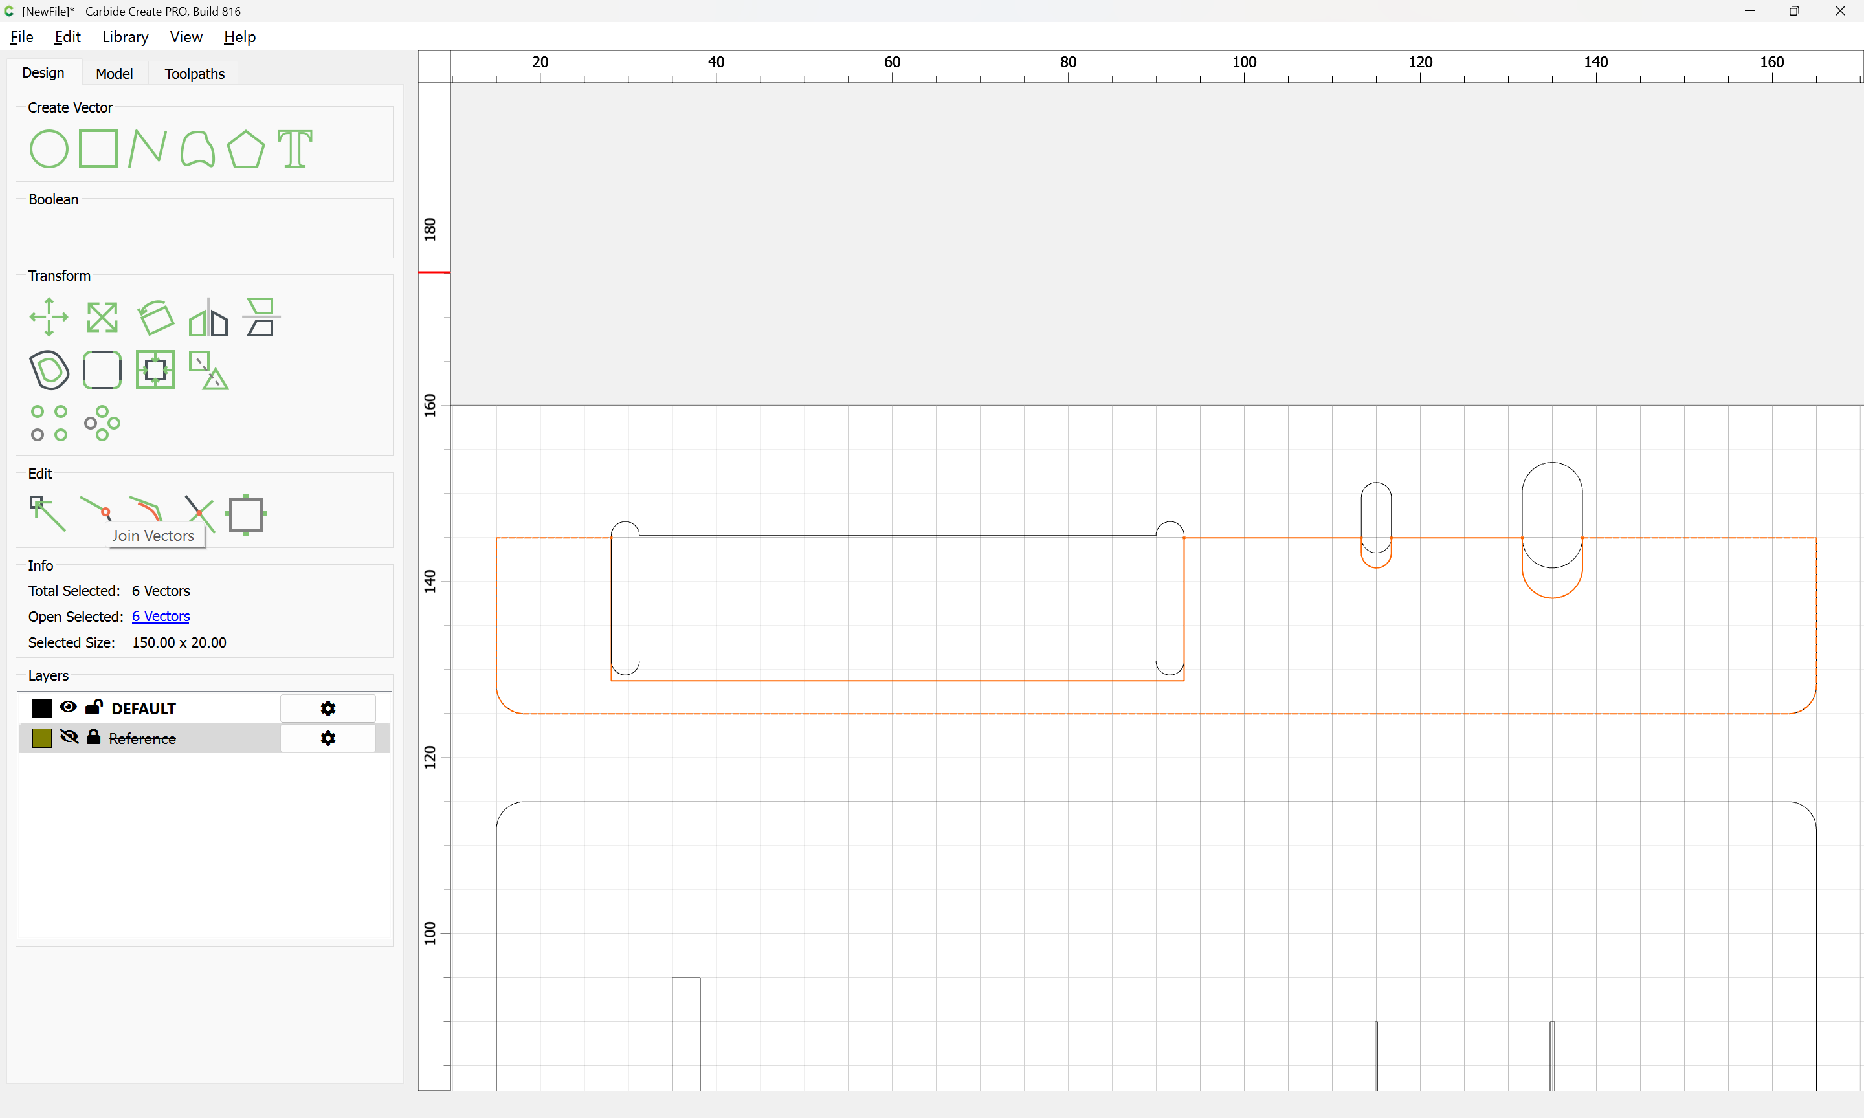This screenshot has height=1118, width=1864.
Task: Click the 6 Vectors open selected link
Action: (x=161, y=616)
